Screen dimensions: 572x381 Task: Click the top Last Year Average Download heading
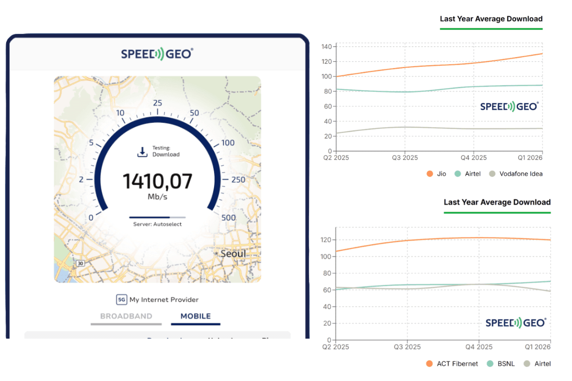pos(491,19)
